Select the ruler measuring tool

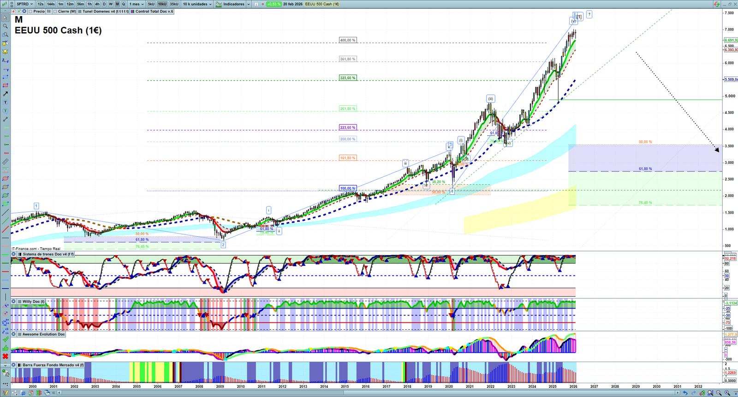click(5, 162)
